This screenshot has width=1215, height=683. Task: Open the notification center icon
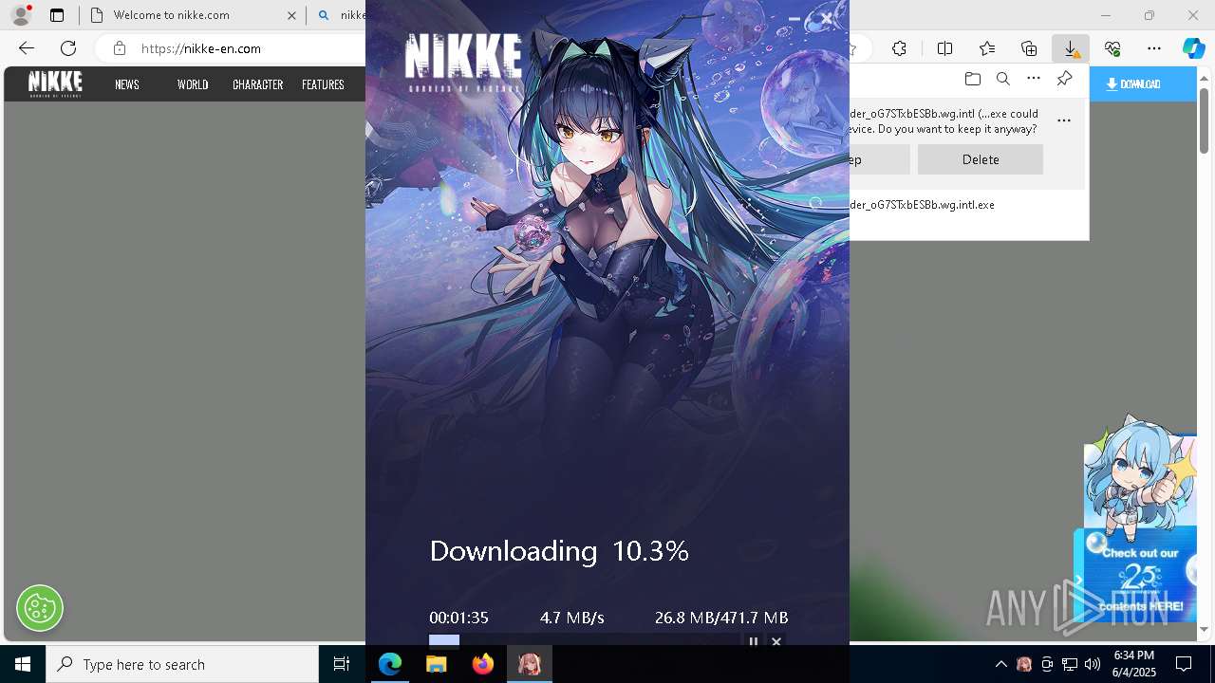click(x=1184, y=664)
